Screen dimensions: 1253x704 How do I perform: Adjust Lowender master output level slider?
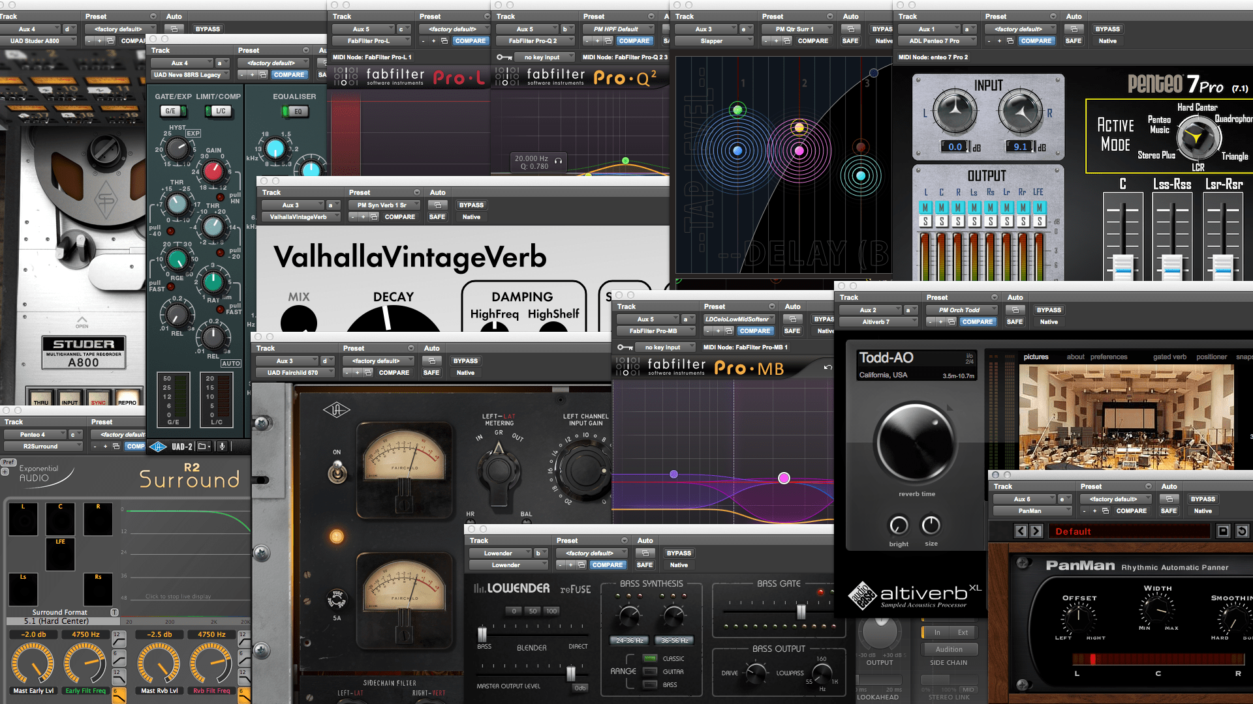click(571, 673)
